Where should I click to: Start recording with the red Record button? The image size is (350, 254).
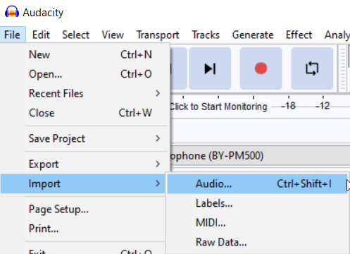[x=261, y=68]
